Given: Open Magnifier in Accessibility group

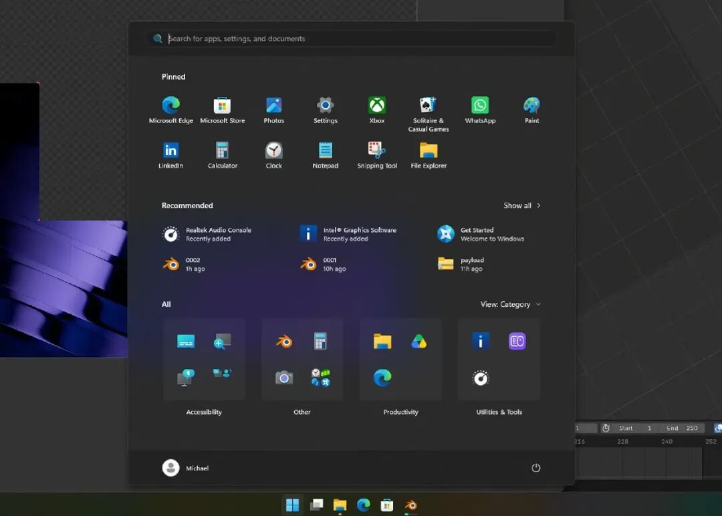Looking at the screenshot, I should 222,341.
